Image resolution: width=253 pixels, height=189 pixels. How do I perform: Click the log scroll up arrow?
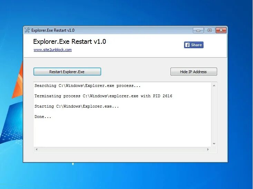[214, 86]
